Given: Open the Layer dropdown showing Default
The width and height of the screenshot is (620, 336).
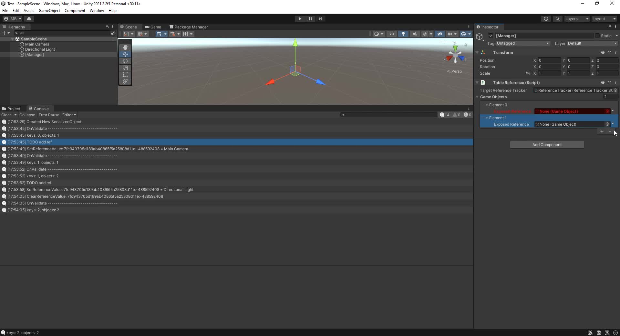Looking at the screenshot, I should [x=592, y=43].
